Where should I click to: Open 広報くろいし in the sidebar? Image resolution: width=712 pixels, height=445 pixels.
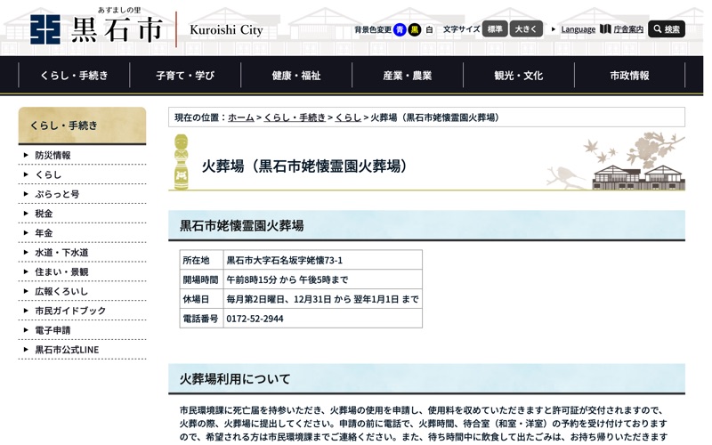pyautogui.click(x=61, y=292)
